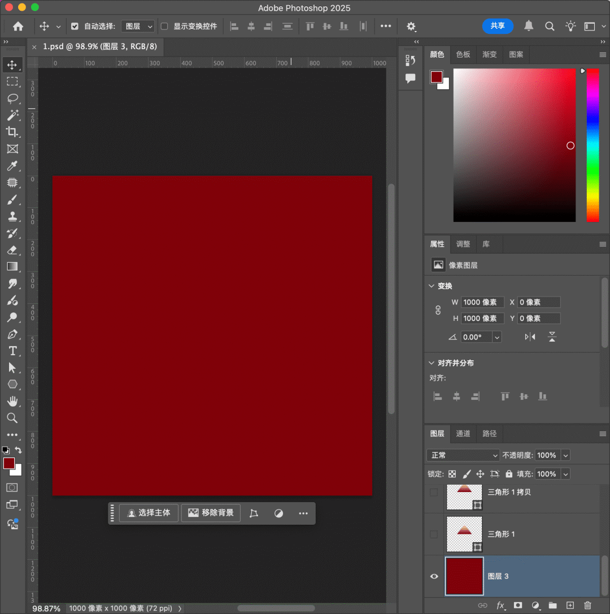Click the vertical hue spectrum slider
Screen dimensions: 610x614
pos(592,145)
